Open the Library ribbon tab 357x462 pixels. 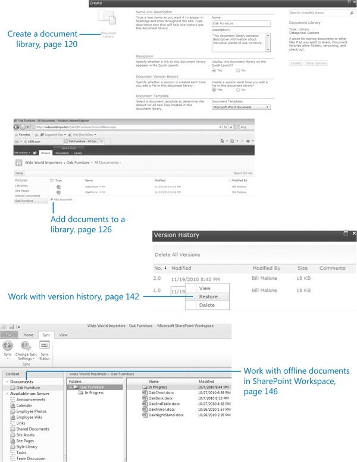78,153
